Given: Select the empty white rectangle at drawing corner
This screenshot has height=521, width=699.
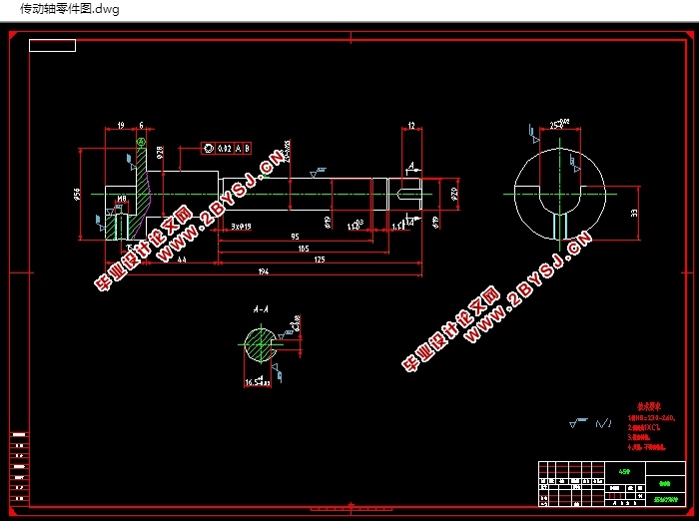Looking at the screenshot, I should click(x=52, y=46).
